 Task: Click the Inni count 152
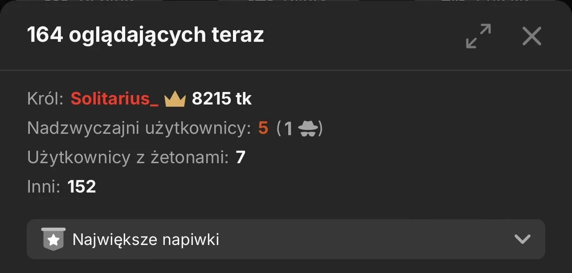tap(82, 186)
